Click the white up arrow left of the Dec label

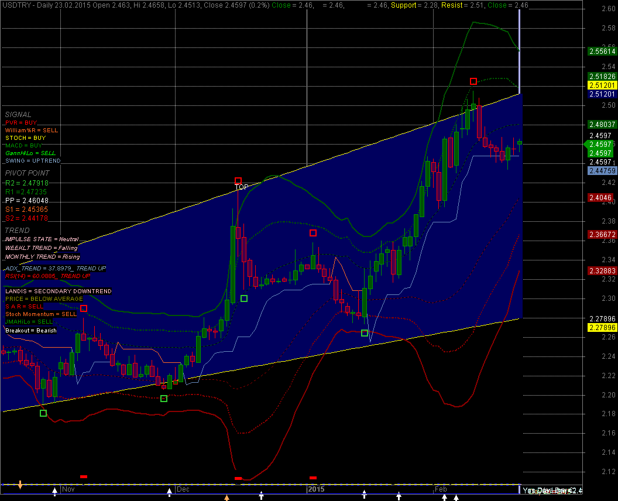[x=170, y=490]
